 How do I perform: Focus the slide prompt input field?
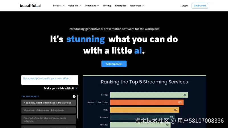pyautogui.click(x=50, y=80)
